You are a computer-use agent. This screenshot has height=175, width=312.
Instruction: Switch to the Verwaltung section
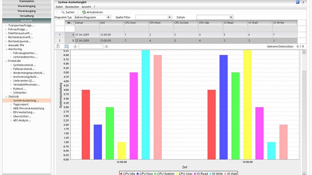27,16
